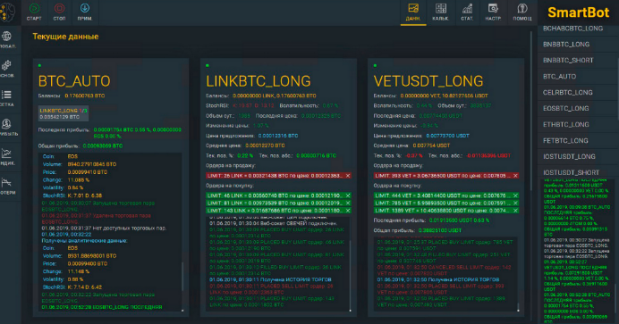Click the BTC_AUTO card title
This screenshot has height=324, width=619.
(74, 81)
